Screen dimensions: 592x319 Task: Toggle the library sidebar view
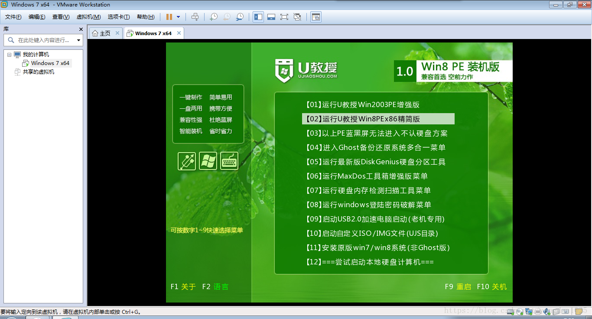(x=258, y=17)
